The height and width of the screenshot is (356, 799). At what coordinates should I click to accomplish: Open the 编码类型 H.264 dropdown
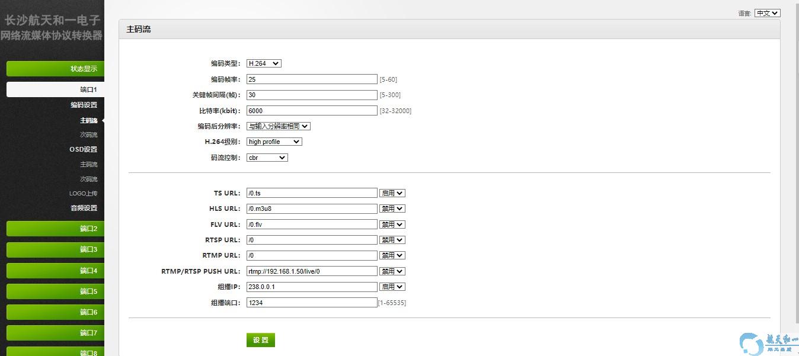coord(264,63)
